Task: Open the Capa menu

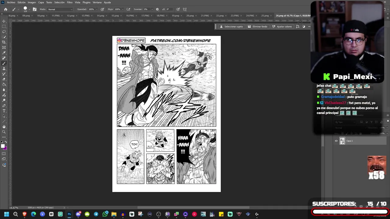Action: click(41, 2)
